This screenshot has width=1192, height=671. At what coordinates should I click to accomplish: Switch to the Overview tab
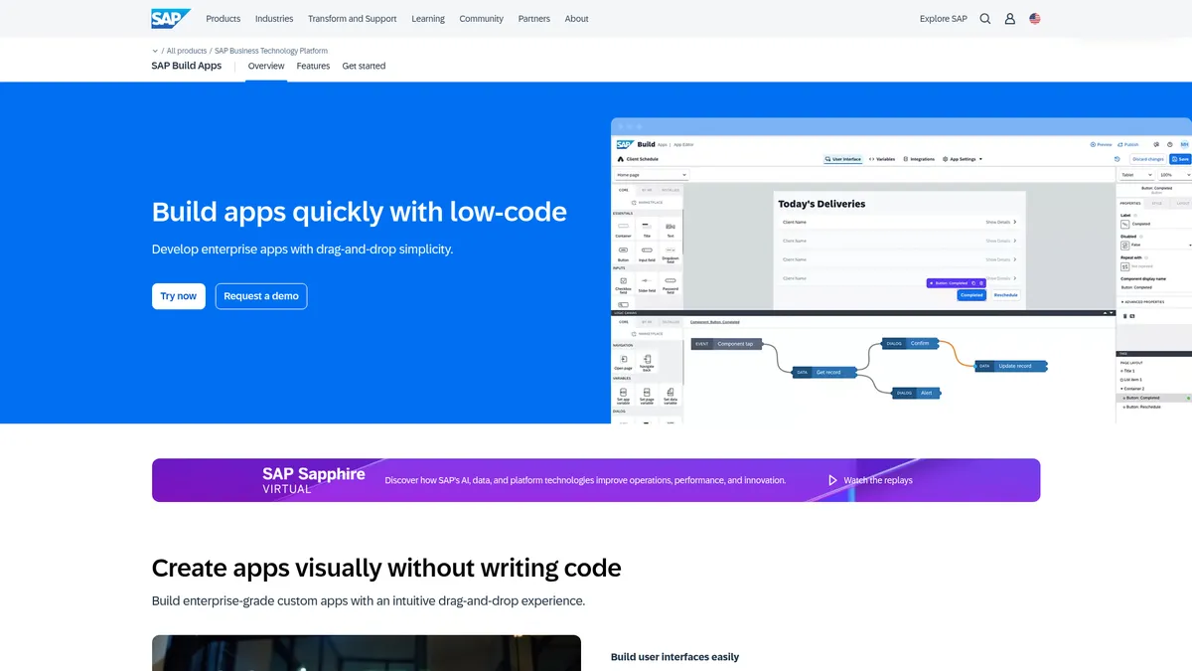coord(266,66)
